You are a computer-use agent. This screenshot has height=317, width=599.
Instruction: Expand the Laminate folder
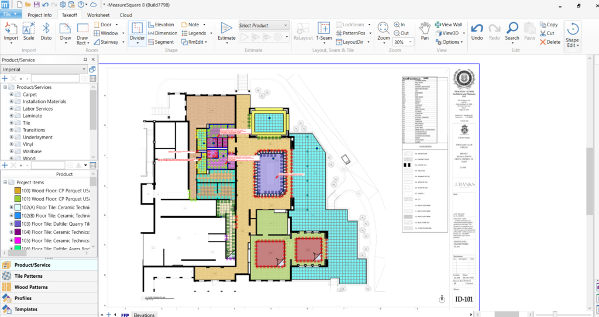(x=11, y=116)
